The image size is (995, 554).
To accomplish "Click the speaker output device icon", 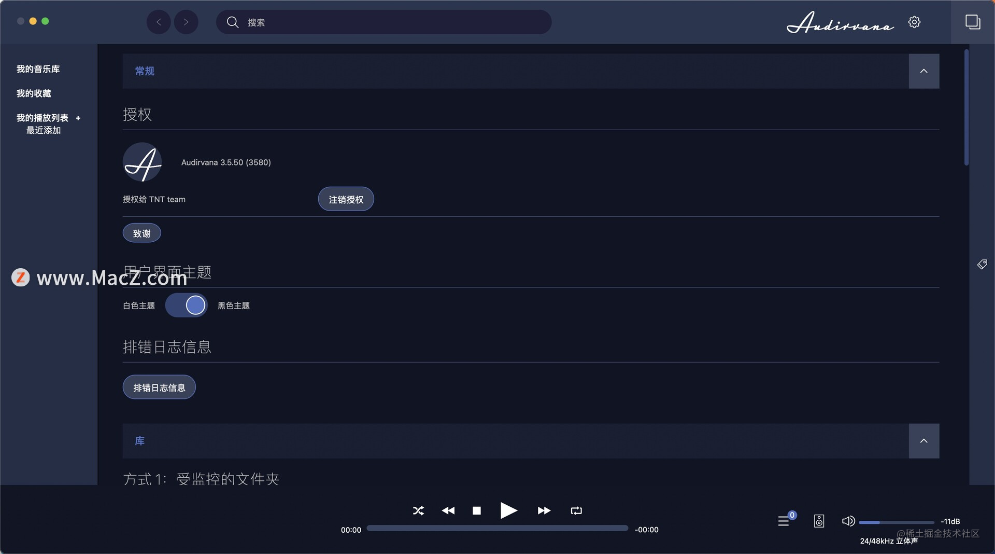I will tap(819, 521).
